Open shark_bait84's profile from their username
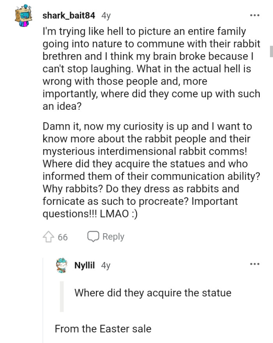This screenshot has height=343, width=273. pyautogui.click(x=69, y=15)
